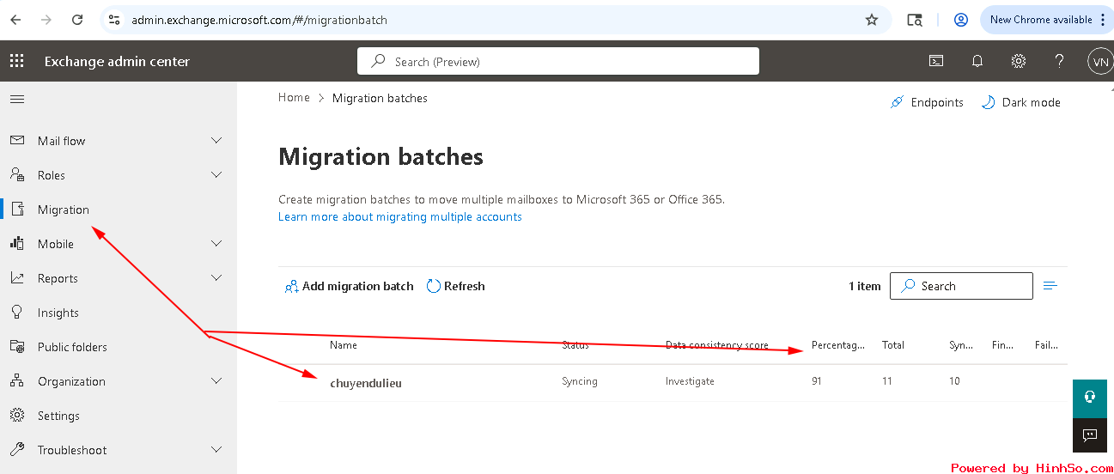The width and height of the screenshot is (1114, 474).
Task: Sort by Total column header
Action: [893, 345]
